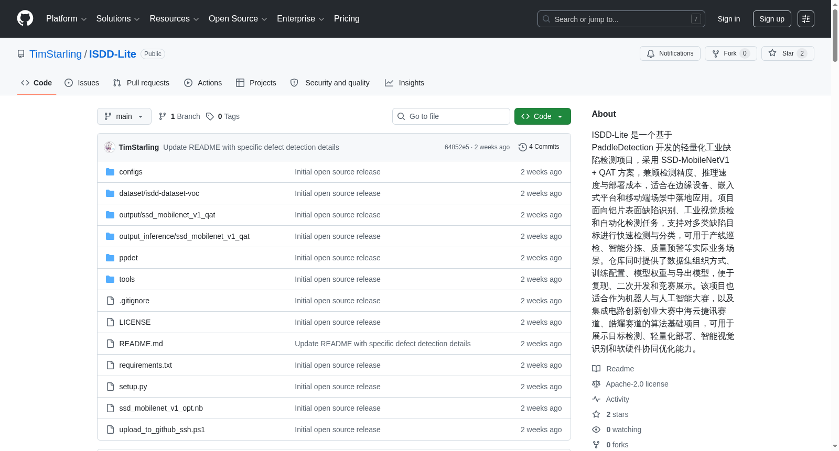Click the file icon beside LICENSE
Viewport: 839px width, 451px height.
pos(110,322)
